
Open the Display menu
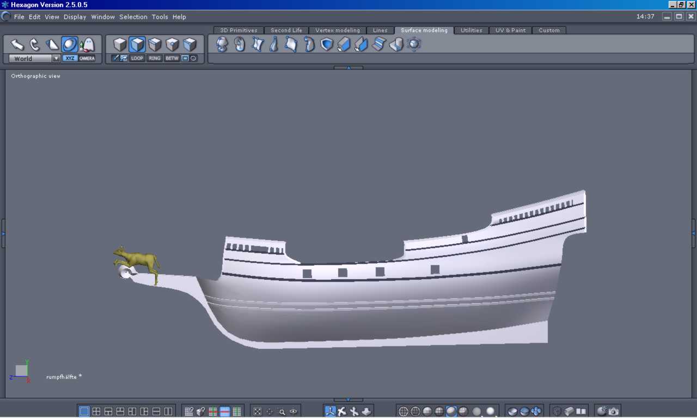75,17
